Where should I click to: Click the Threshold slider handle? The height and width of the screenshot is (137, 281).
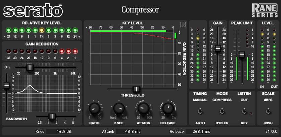tap(136, 89)
